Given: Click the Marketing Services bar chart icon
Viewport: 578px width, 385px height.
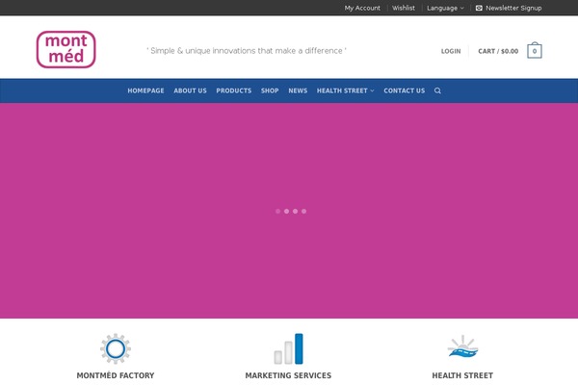Looking at the screenshot, I should 288,348.
